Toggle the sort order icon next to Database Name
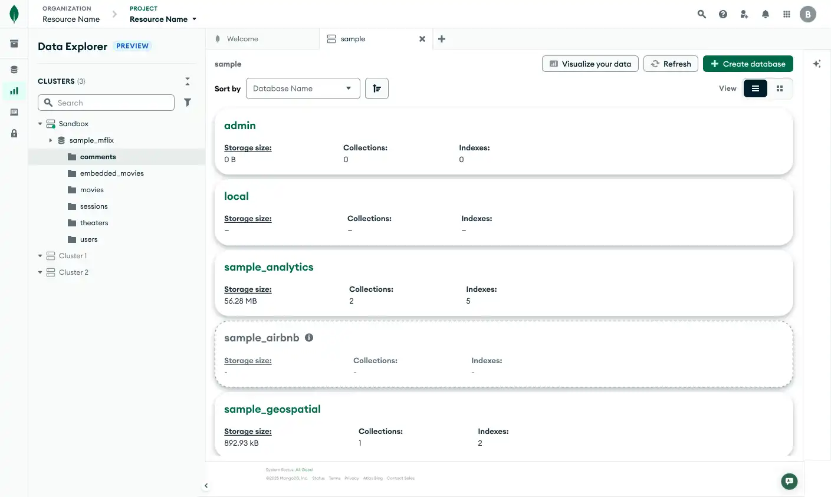The width and height of the screenshot is (831, 497). (376, 88)
